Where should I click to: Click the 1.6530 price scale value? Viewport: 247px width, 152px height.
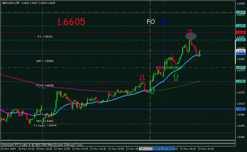click(x=241, y=92)
